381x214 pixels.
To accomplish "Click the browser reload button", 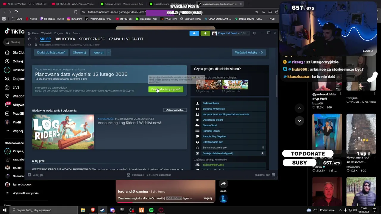I will click(16, 12).
